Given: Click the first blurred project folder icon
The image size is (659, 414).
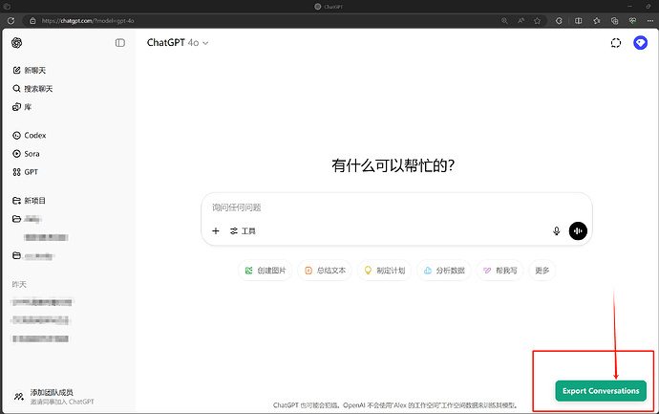Looking at the screenshot, I should pyautogui.click(x=16, y=219).
